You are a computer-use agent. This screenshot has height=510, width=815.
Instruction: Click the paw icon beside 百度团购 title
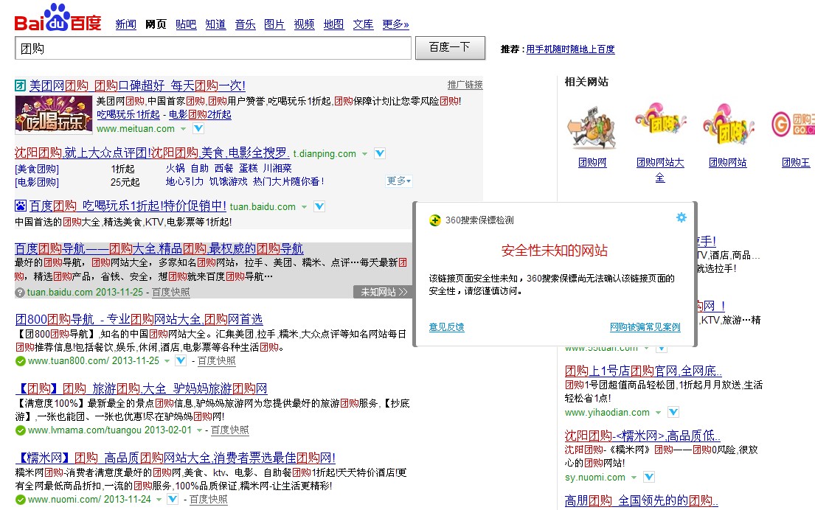point(20,206)
